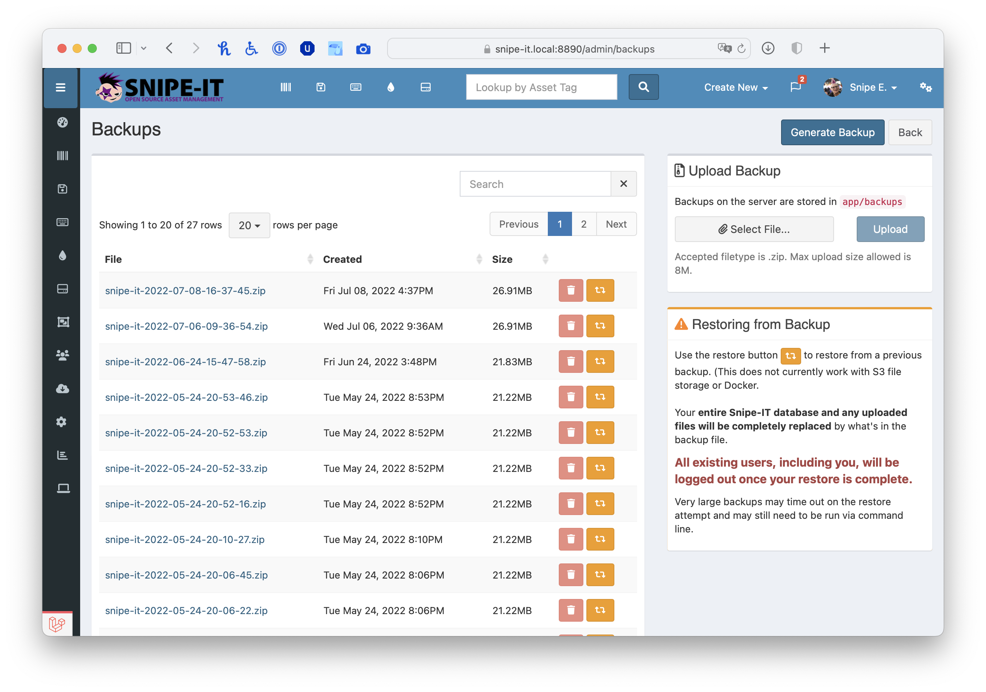Click the Generate Backup button
The height and width of the screenshot is (692, 986).
tap(832, 133)
